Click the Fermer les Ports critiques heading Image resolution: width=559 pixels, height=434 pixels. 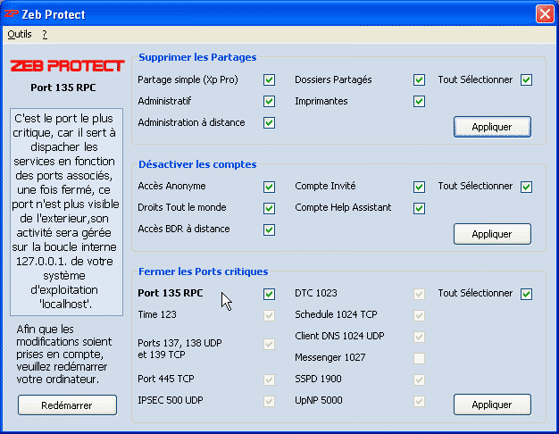click(204, 271)
